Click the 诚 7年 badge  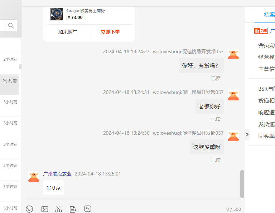pyautogui.click(x=261, y=31)
